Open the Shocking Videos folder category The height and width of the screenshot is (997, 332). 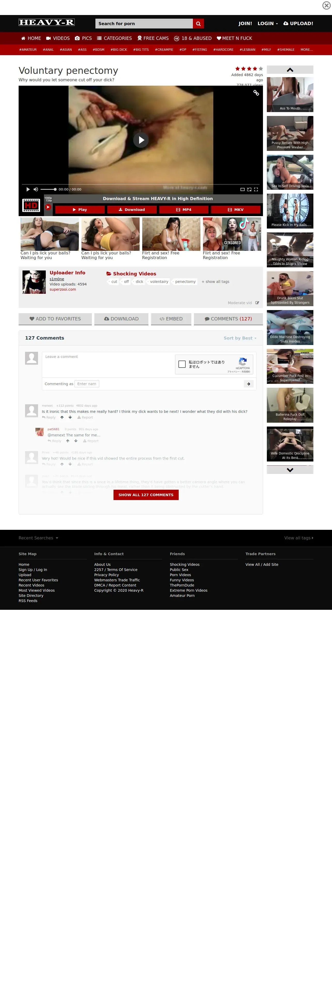pos(131,274)
